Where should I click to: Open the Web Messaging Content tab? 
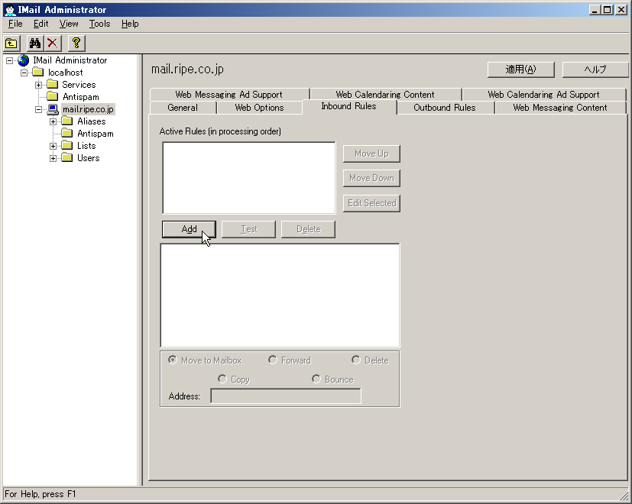[x=560, y=108]
